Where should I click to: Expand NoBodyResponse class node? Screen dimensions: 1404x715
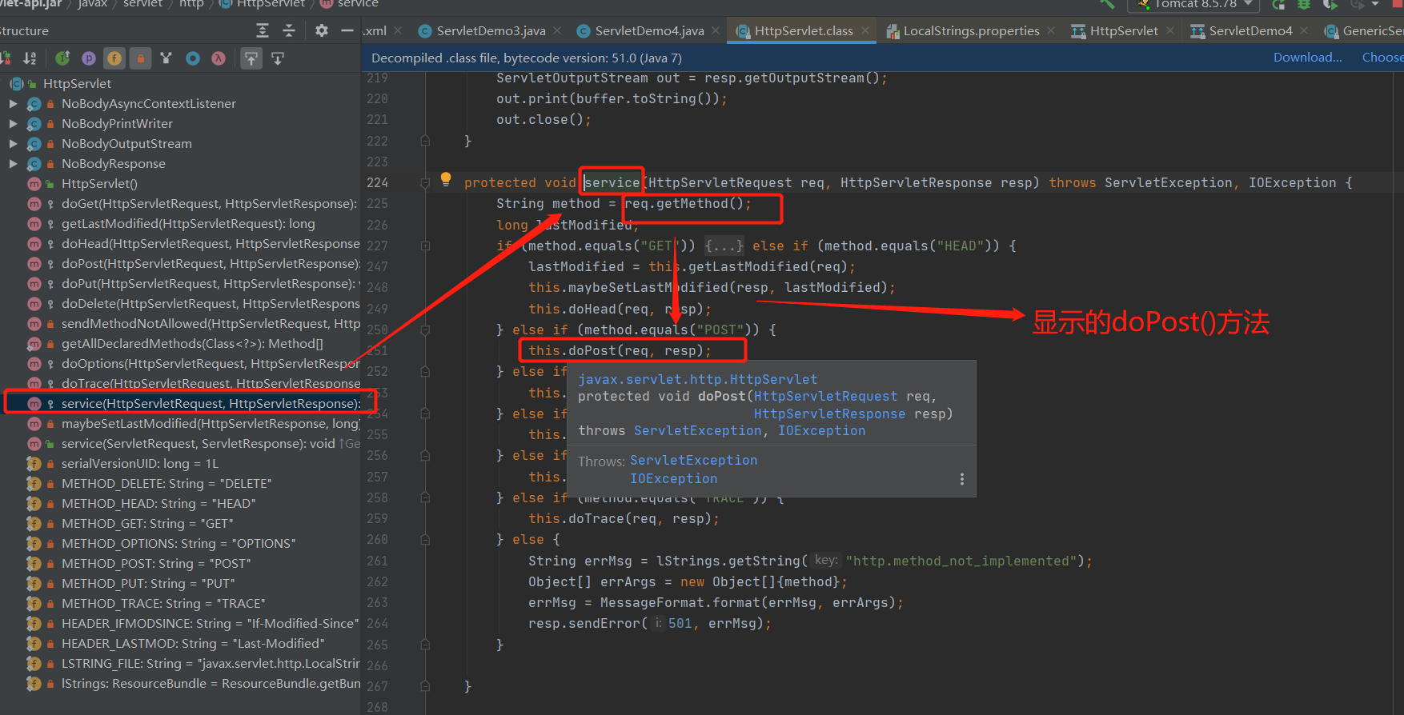[13, 163]
